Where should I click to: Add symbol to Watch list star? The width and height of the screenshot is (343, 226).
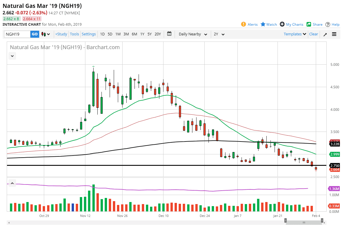click(263, 24)
